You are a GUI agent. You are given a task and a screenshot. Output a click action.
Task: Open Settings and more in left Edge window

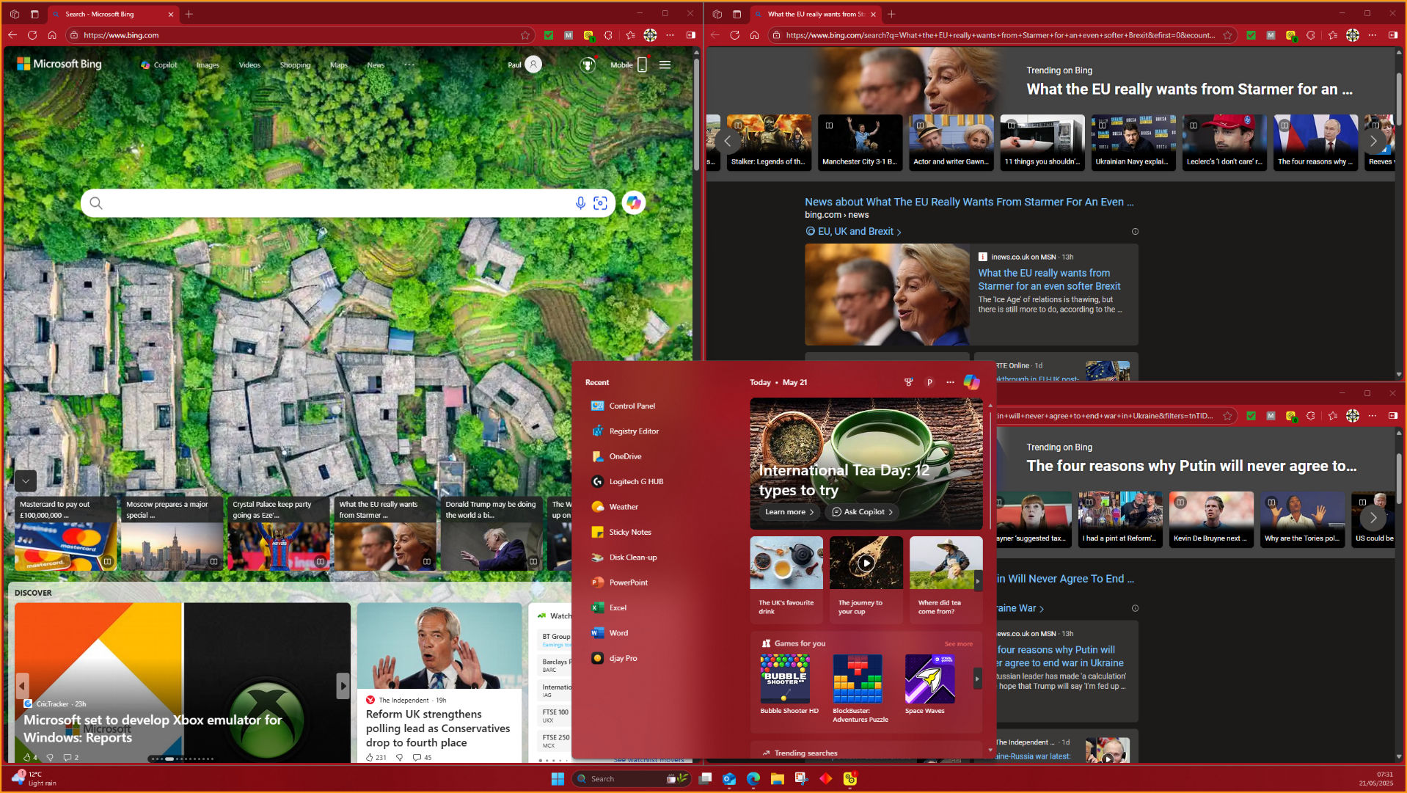pyautogui.click(x=670, y=35)
